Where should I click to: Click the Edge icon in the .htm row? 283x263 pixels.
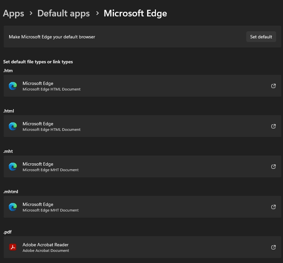tap(13, 86)
